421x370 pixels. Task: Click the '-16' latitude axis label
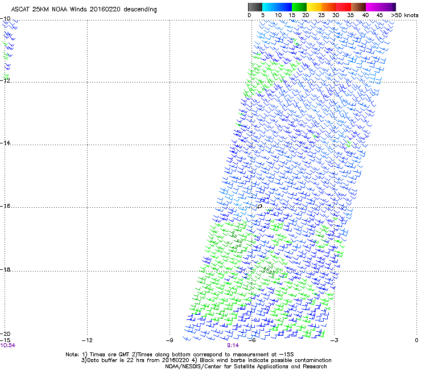(5, 205)
